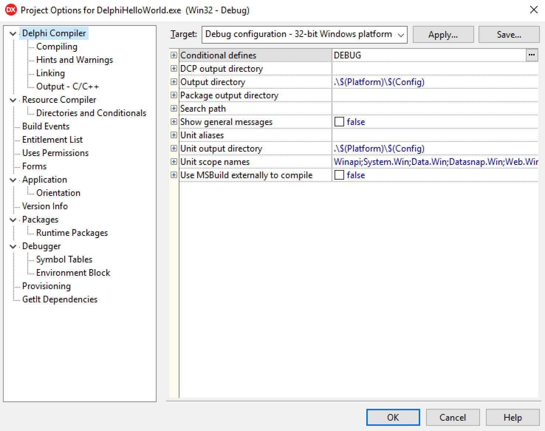
Task: Click the Unit output directory value
Action: [435, 148]
